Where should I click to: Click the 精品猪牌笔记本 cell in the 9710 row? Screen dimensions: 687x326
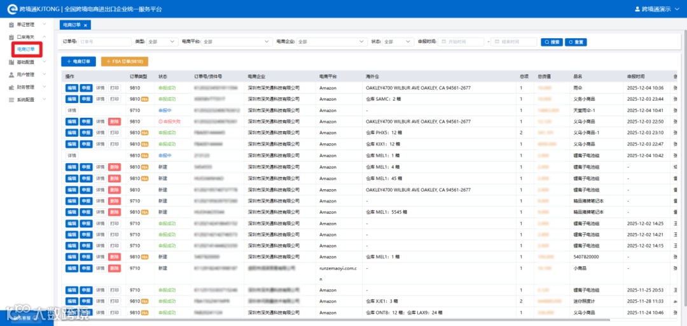[589, 201]
